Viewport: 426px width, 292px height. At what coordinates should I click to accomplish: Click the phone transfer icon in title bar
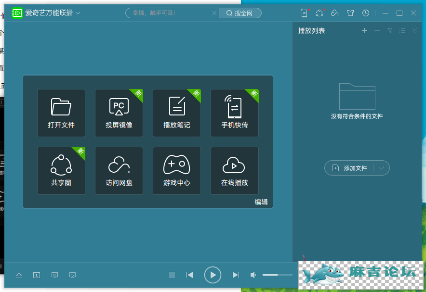[x=304, y=13]
